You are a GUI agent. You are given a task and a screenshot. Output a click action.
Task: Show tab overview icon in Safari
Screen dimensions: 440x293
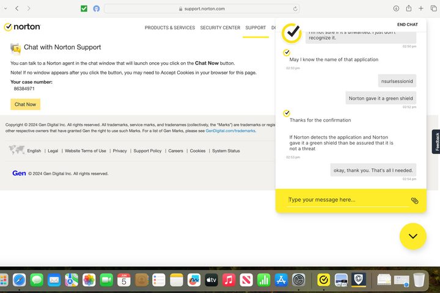[x=433, y=9]
